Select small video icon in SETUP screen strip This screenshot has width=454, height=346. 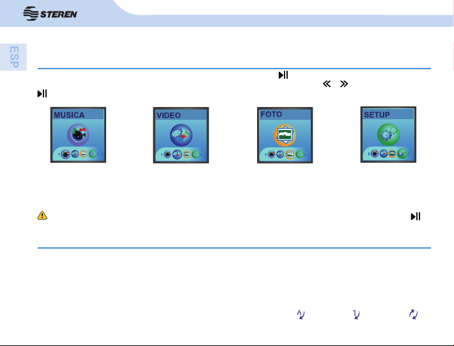tap(384, 153)
